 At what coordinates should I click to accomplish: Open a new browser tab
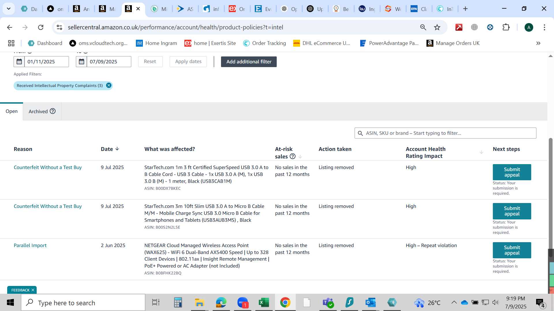coord(465,9)
